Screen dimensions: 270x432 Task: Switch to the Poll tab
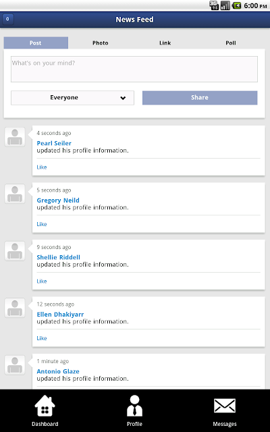(x=231, y=43)
